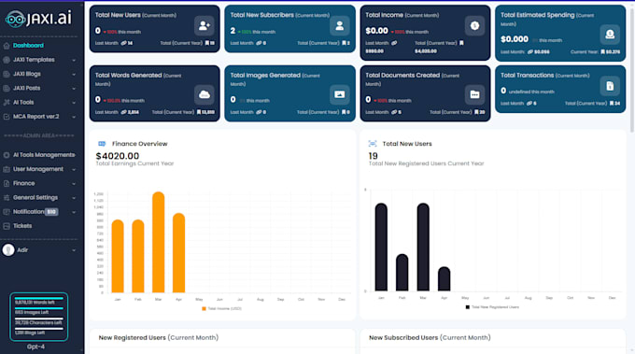Image resolution: width=635 pixels, height=354 pixels.
Task: Click the Dashboard home icon
Action: (7, 46)
